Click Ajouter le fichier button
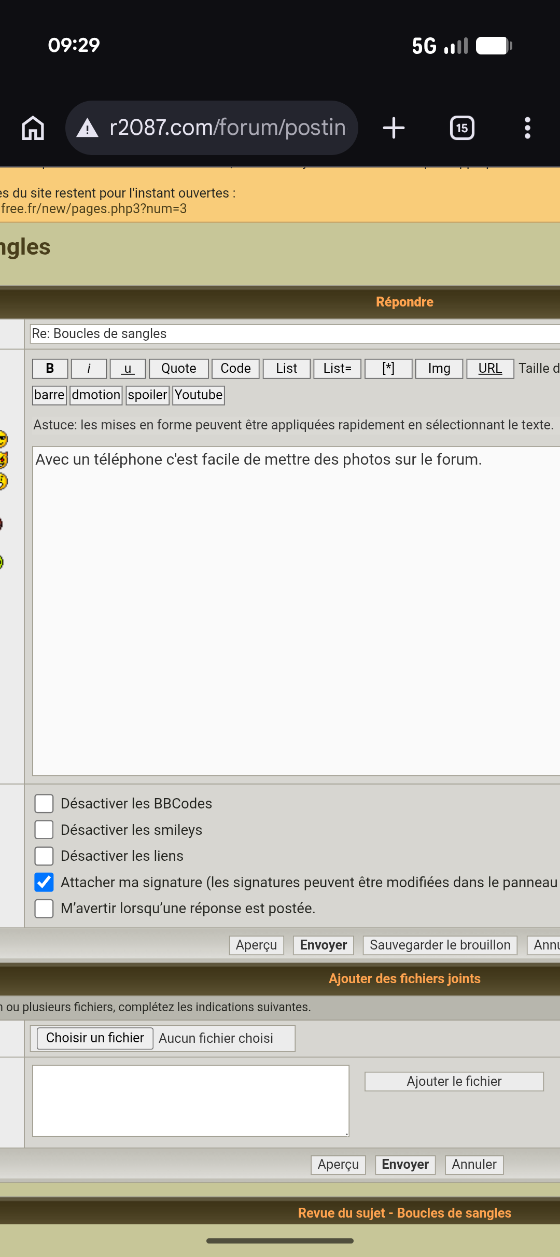Image resolution: width=560 pixels, height=1257 pixels. [454, 1082]
